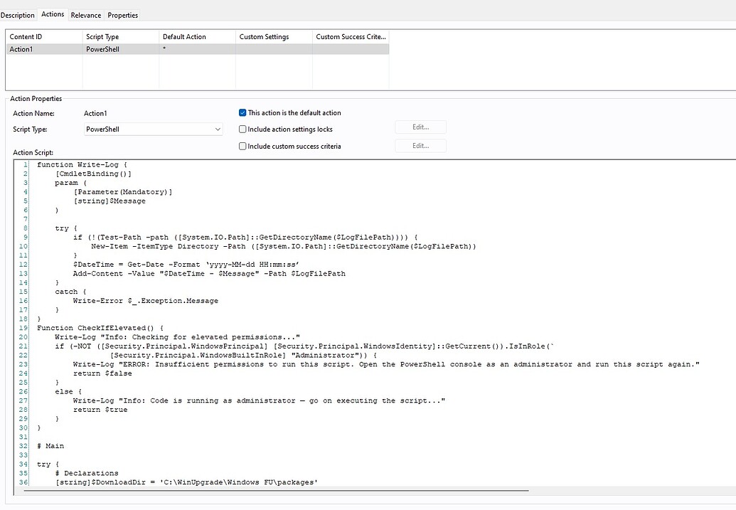Open the Script Type dropdown
Viewport: 736px width, 510px height.
[x=216, y=128]
